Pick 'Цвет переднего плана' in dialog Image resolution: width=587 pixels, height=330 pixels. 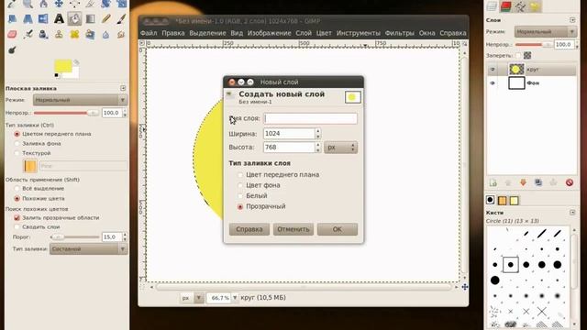[x=240, y=175]
